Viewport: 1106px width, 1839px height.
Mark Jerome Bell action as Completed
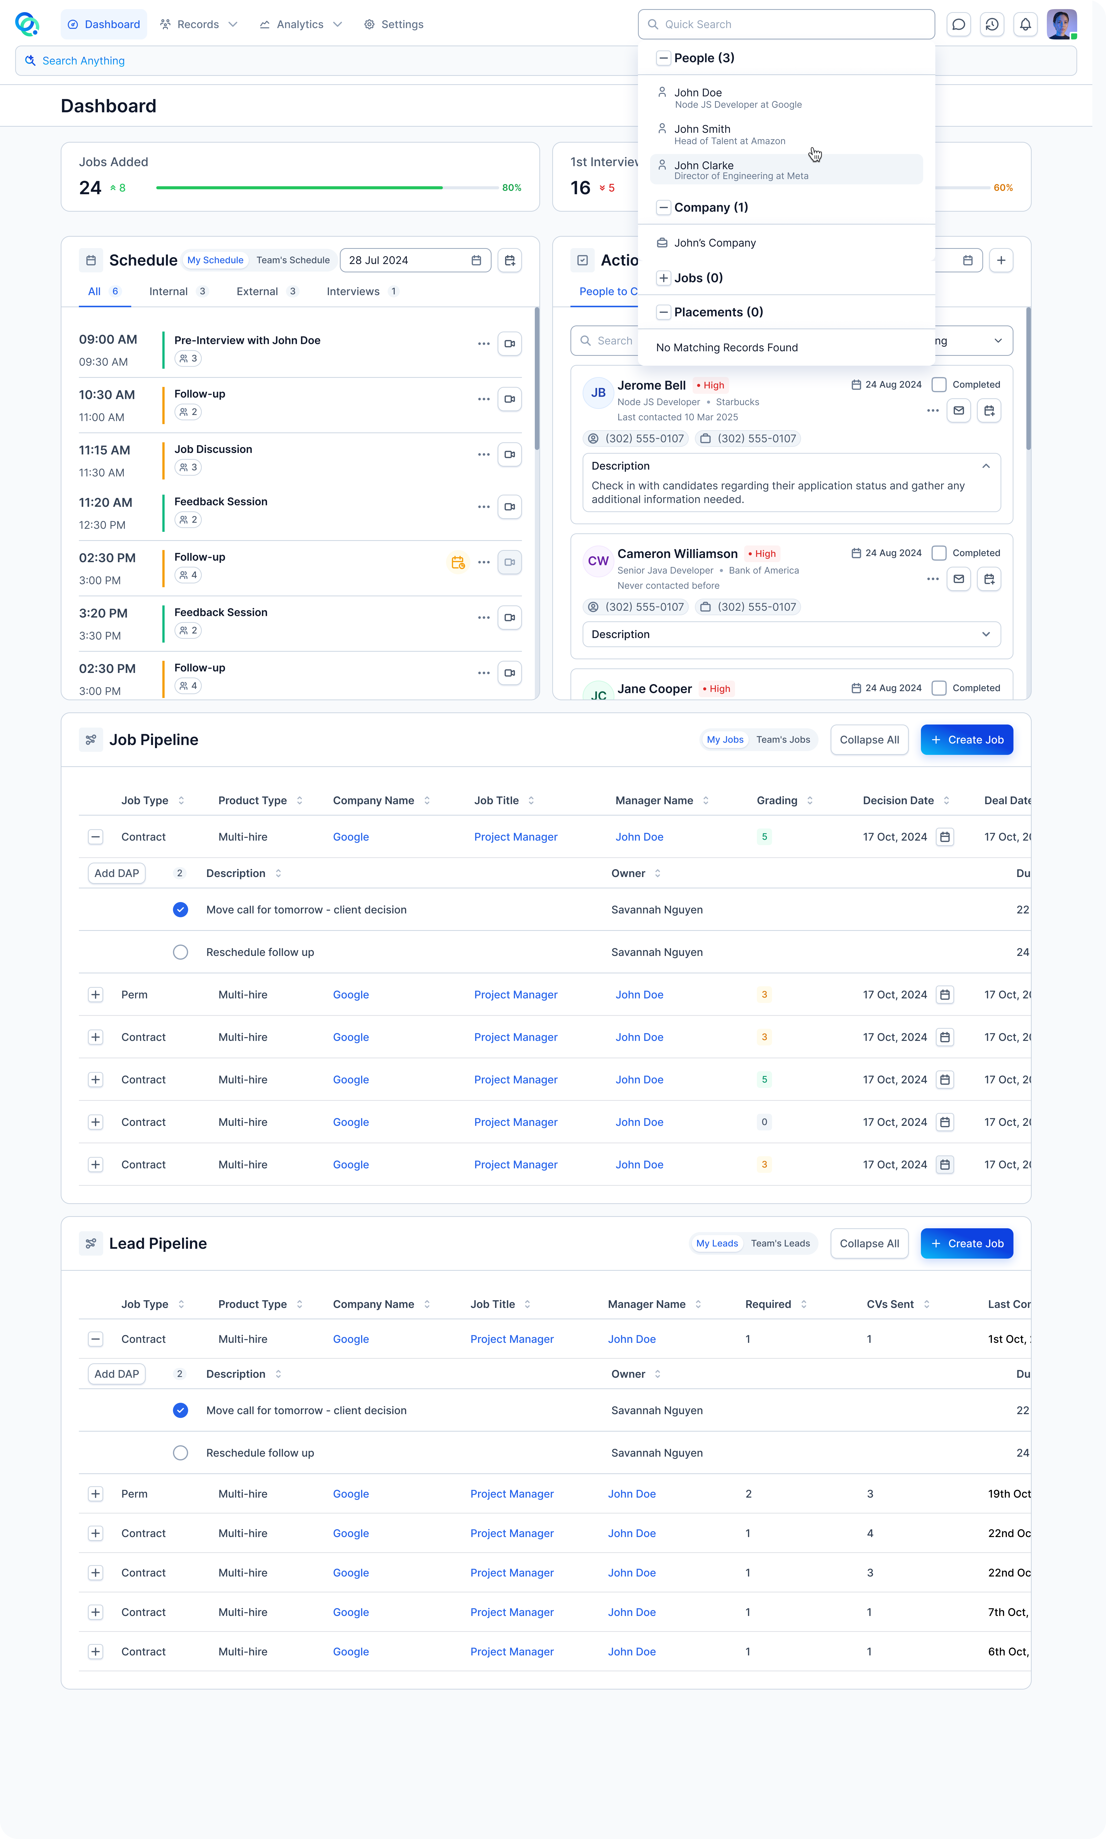point(939,384)
